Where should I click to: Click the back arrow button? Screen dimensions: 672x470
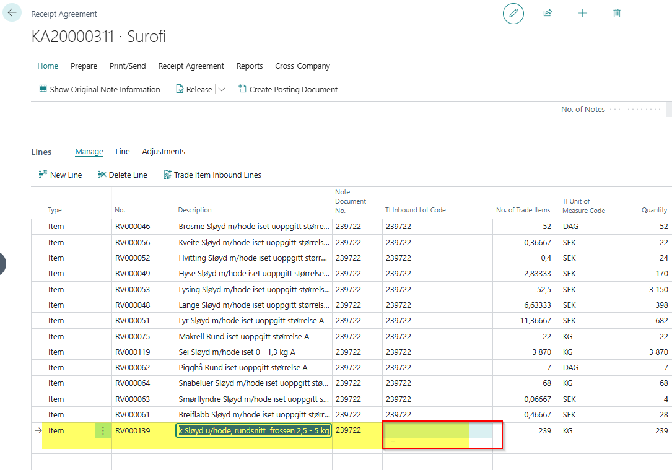(x=12, y=12)
